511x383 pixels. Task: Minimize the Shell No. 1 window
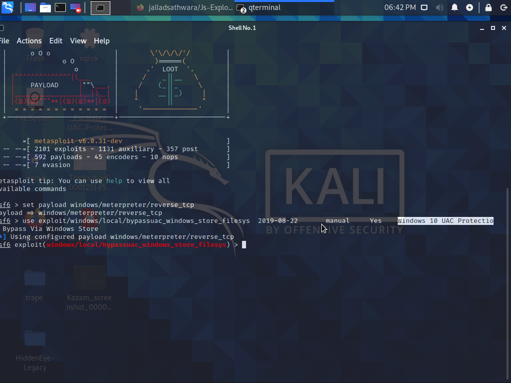pyautogui.click(x=482, y=28)
